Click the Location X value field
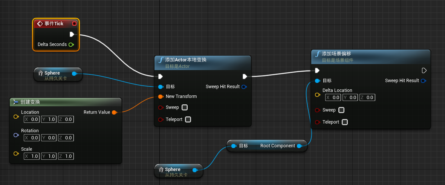445x185 pixels. [32, 119]
